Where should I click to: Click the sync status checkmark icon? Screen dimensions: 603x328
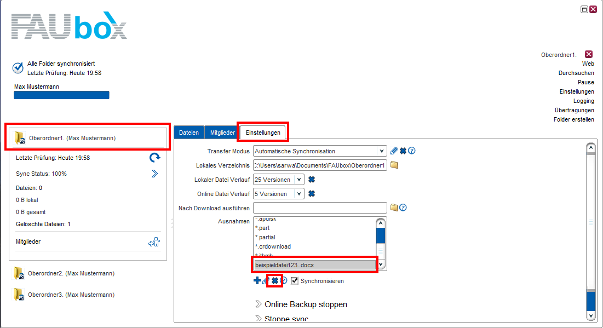point(18,68)
